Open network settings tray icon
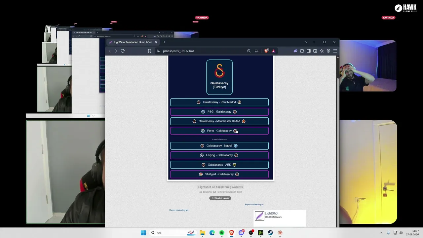The image size is (423, 238). pos(395,233)
